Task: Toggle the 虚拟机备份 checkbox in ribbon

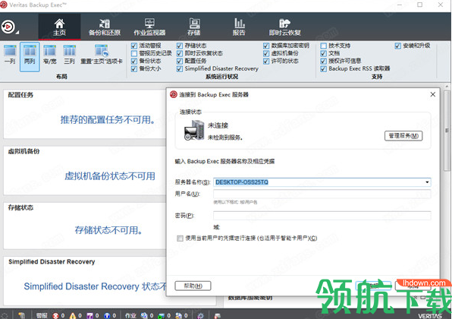Action: [x=266, y=53]
